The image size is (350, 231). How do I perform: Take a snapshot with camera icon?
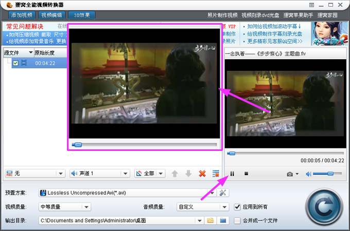click(290, 174)
